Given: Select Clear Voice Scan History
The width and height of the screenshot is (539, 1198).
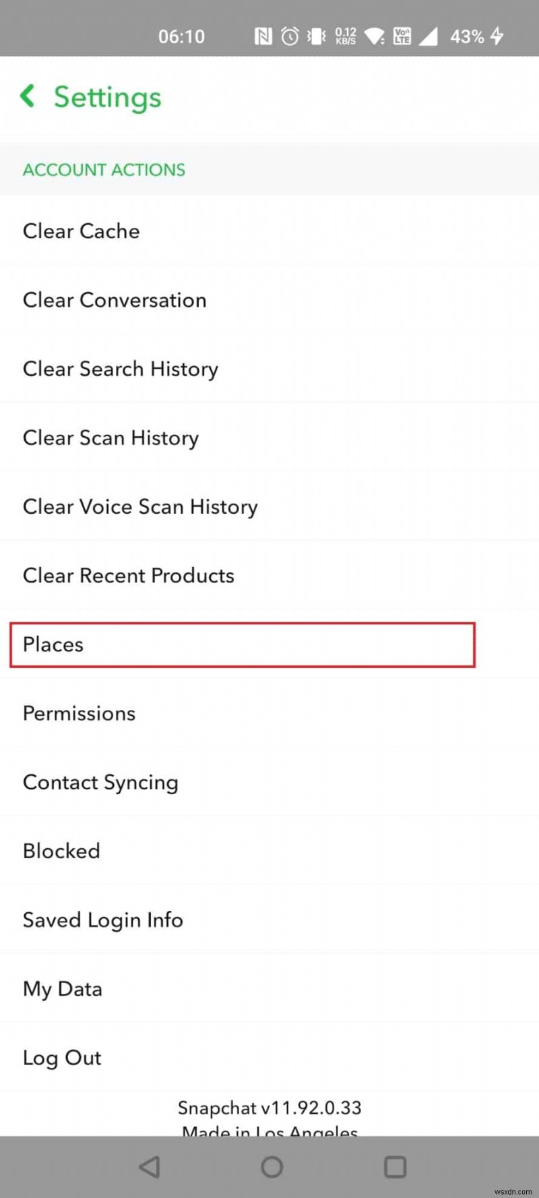Looking at the screenshot, I should (x=140, y=506).
